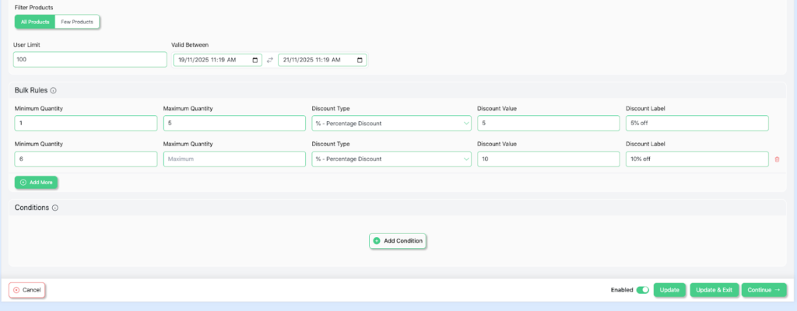Focus Maximum Quantity field showing 5

[x=234, y=124]
